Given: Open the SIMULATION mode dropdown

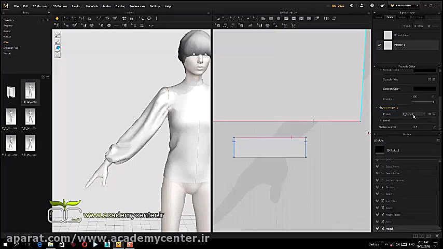Looking at the screenshot, I should 417,6.
